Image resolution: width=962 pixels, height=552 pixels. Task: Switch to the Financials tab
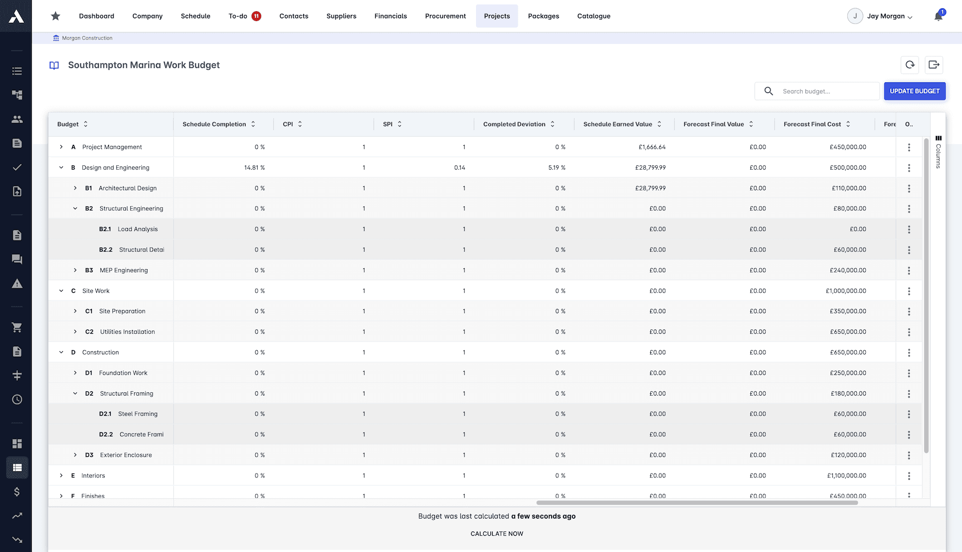390,16
